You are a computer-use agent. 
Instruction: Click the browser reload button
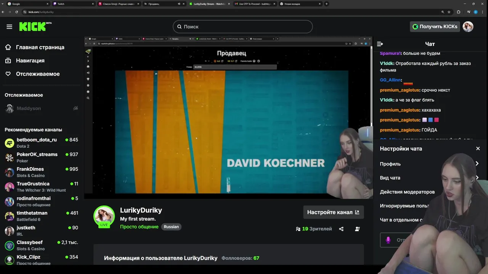click(16, 12)
